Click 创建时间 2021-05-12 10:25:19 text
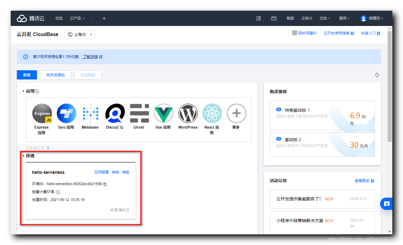Image resolution: width=403 pixels, height=245 pixels. [x=58, y=200]
